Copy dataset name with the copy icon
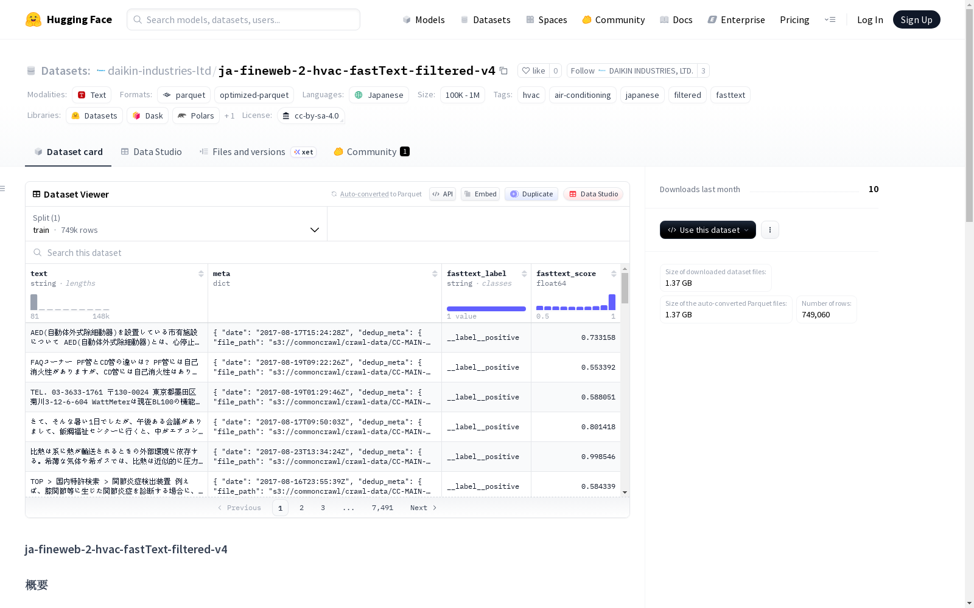 click(x=503, y=71)
